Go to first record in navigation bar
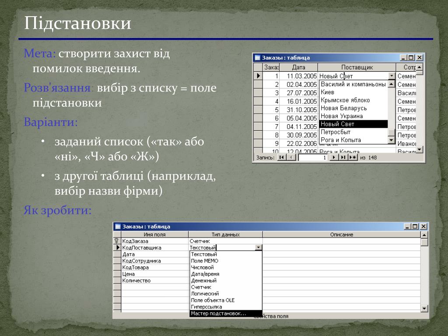 click(x=282, y=157)
